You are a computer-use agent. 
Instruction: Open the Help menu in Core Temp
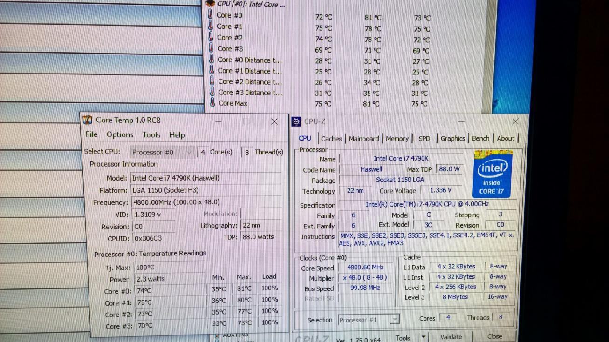point(177,134)
